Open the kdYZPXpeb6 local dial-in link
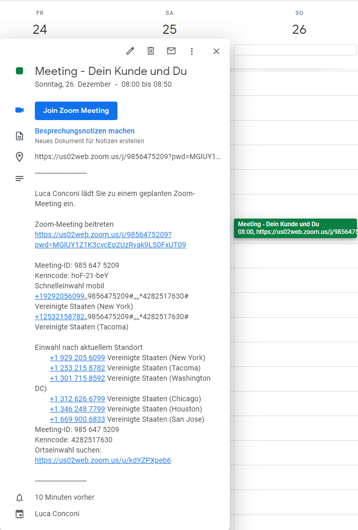This screenshot has width=358, height=530. click(103, 460)
